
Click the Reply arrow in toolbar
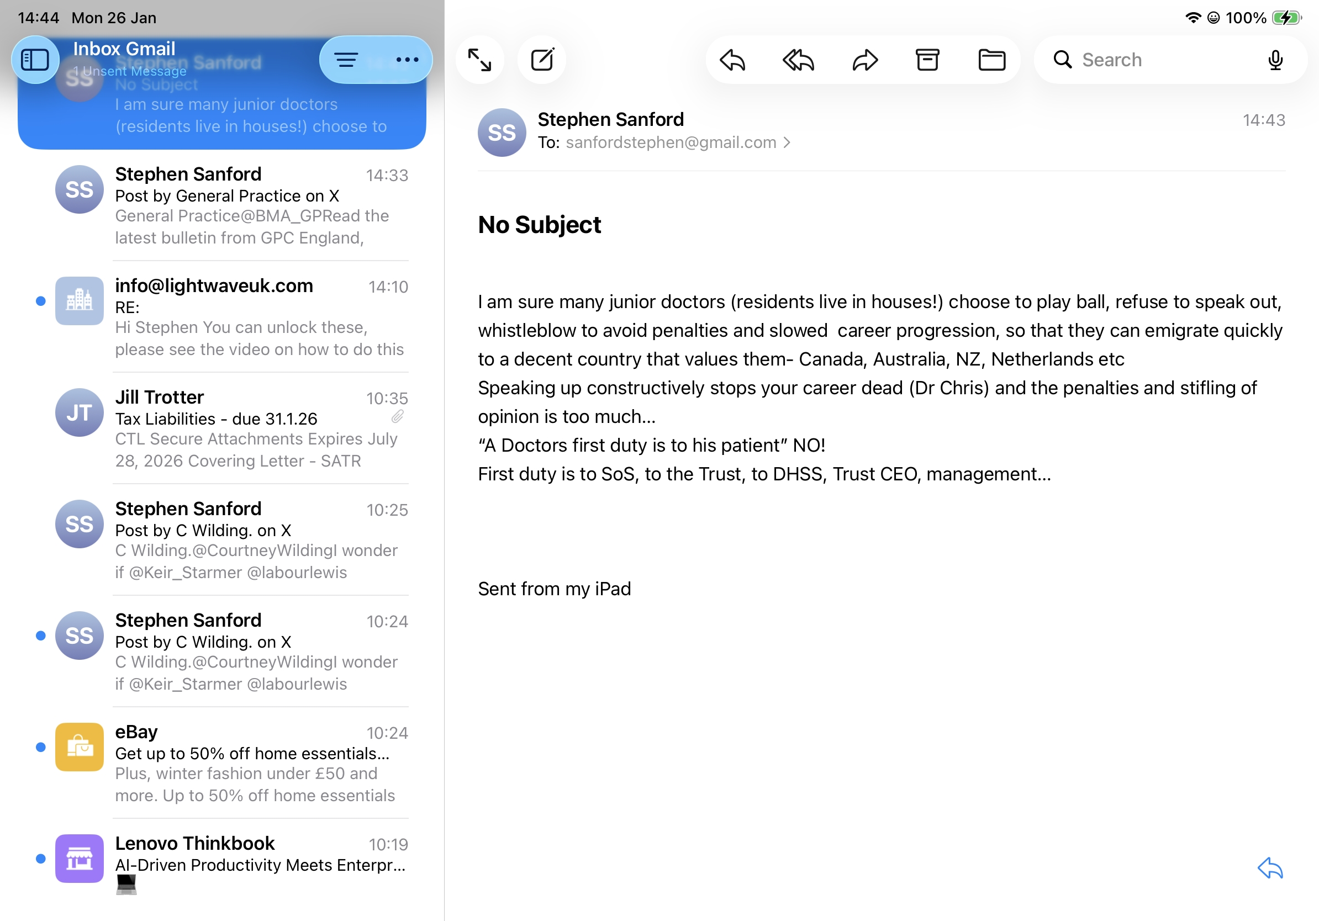[732, 60]
